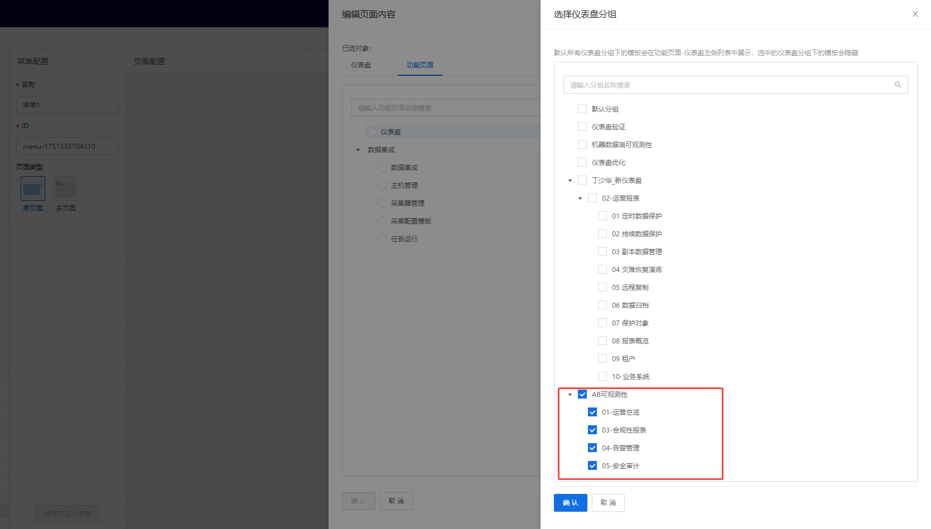
Task: Check the 丁少华_新仪表盘 checkbox
Action: pyautogui.click(x=582, y=180)
